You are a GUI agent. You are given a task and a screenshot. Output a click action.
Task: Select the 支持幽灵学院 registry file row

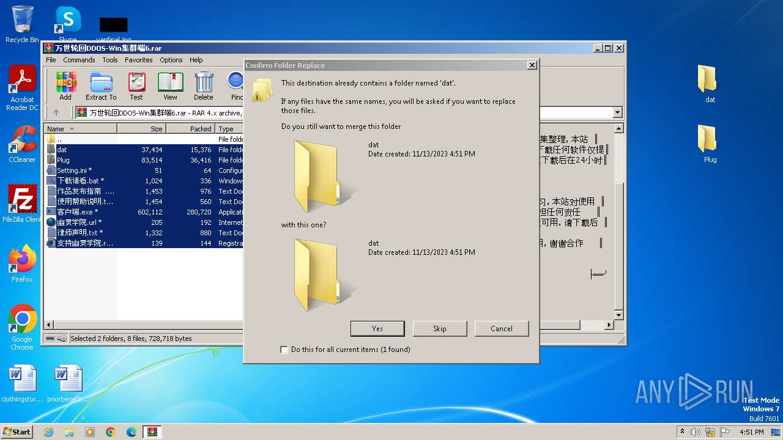144,243
